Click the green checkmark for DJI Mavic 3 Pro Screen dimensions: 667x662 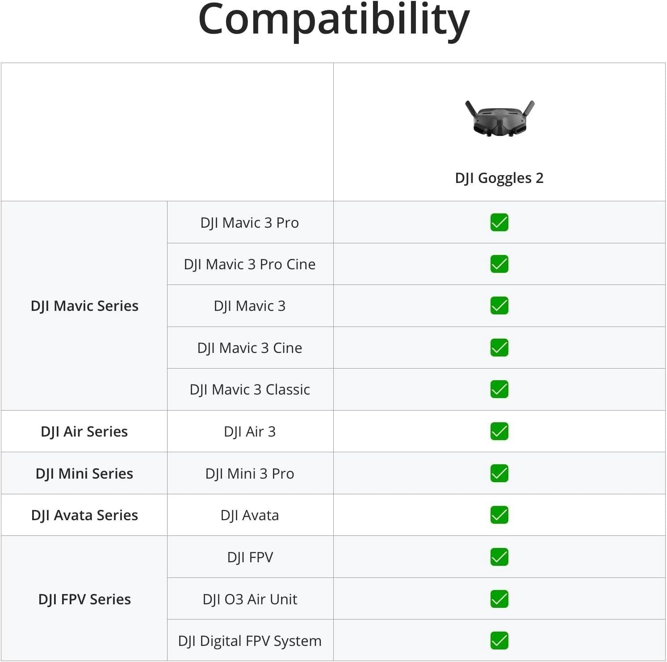pos(499,222)
